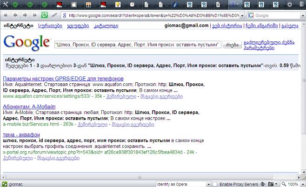The width and height of the screenshot is (306, 187).
Task: Open the ჯგუფები link
Action: 78,26
